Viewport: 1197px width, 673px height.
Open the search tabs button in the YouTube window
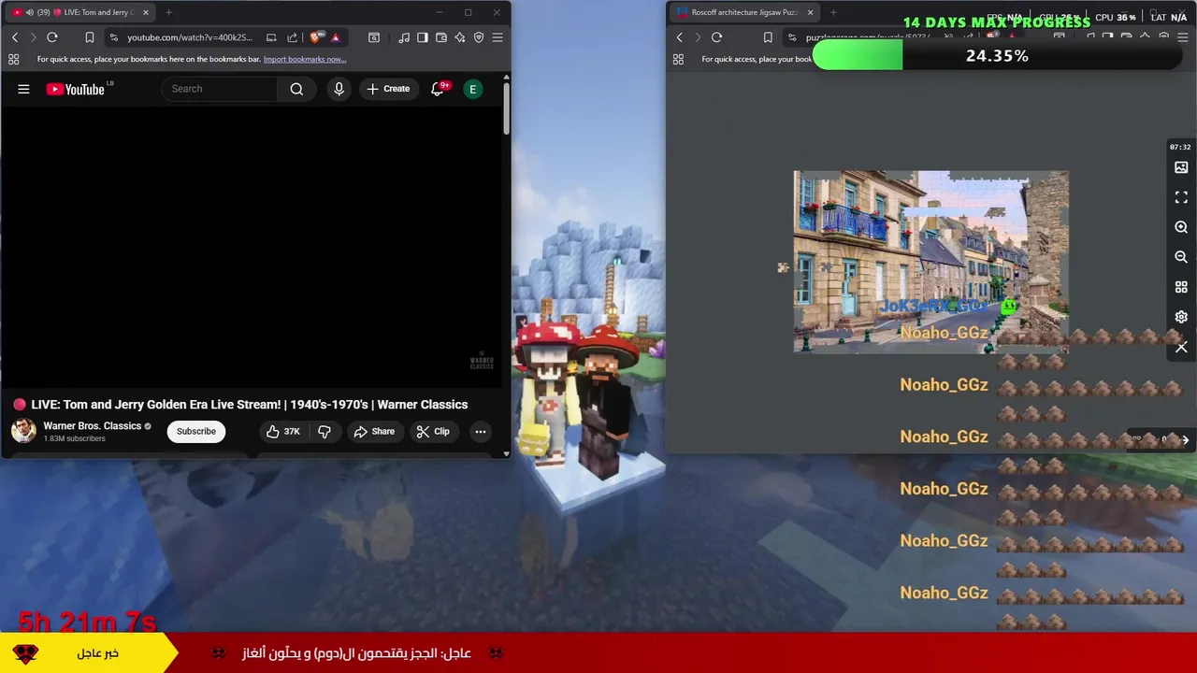coord(374,37)
